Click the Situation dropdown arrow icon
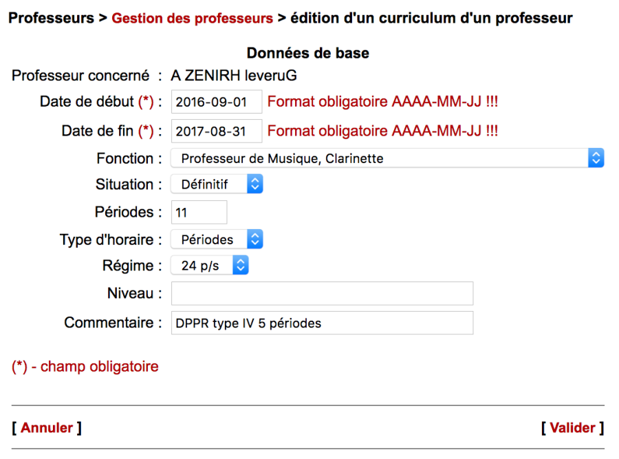The width and height of the screenshot is (619, 459). [253, 184]
